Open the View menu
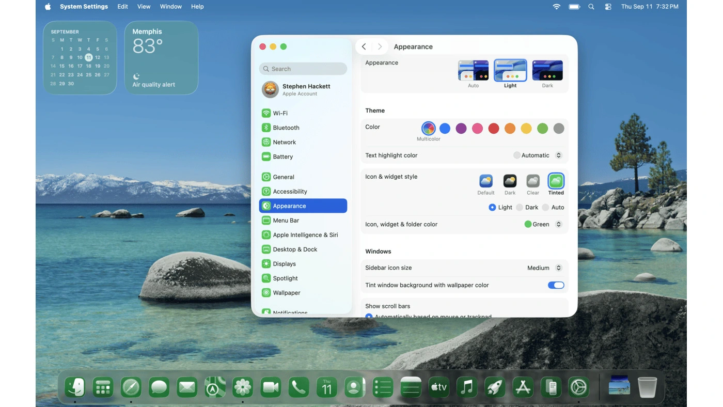 click(144, 7)
